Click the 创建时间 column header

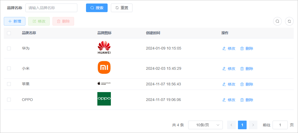pos(153,33)
